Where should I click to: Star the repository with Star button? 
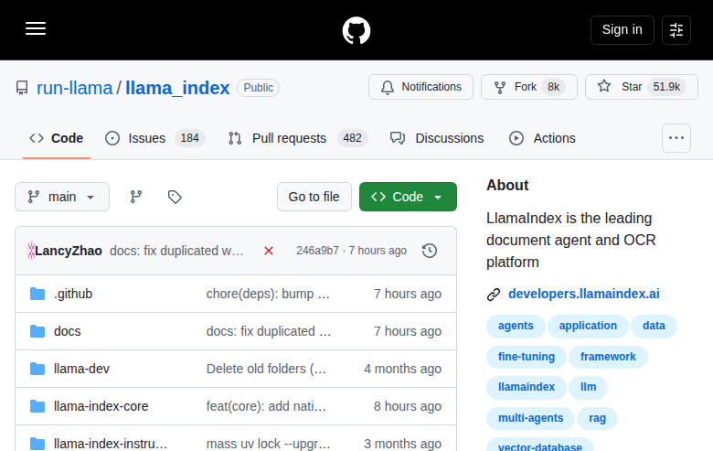click(x=641, y=87)
